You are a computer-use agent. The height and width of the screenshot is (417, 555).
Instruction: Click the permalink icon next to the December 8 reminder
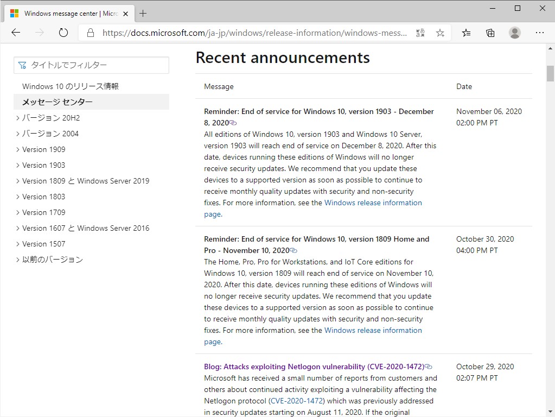coord(233,123)
